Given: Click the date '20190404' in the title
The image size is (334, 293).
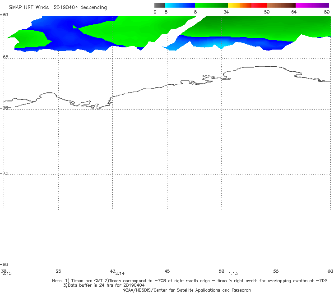Looking at the screenshot, I should [65, 7].
